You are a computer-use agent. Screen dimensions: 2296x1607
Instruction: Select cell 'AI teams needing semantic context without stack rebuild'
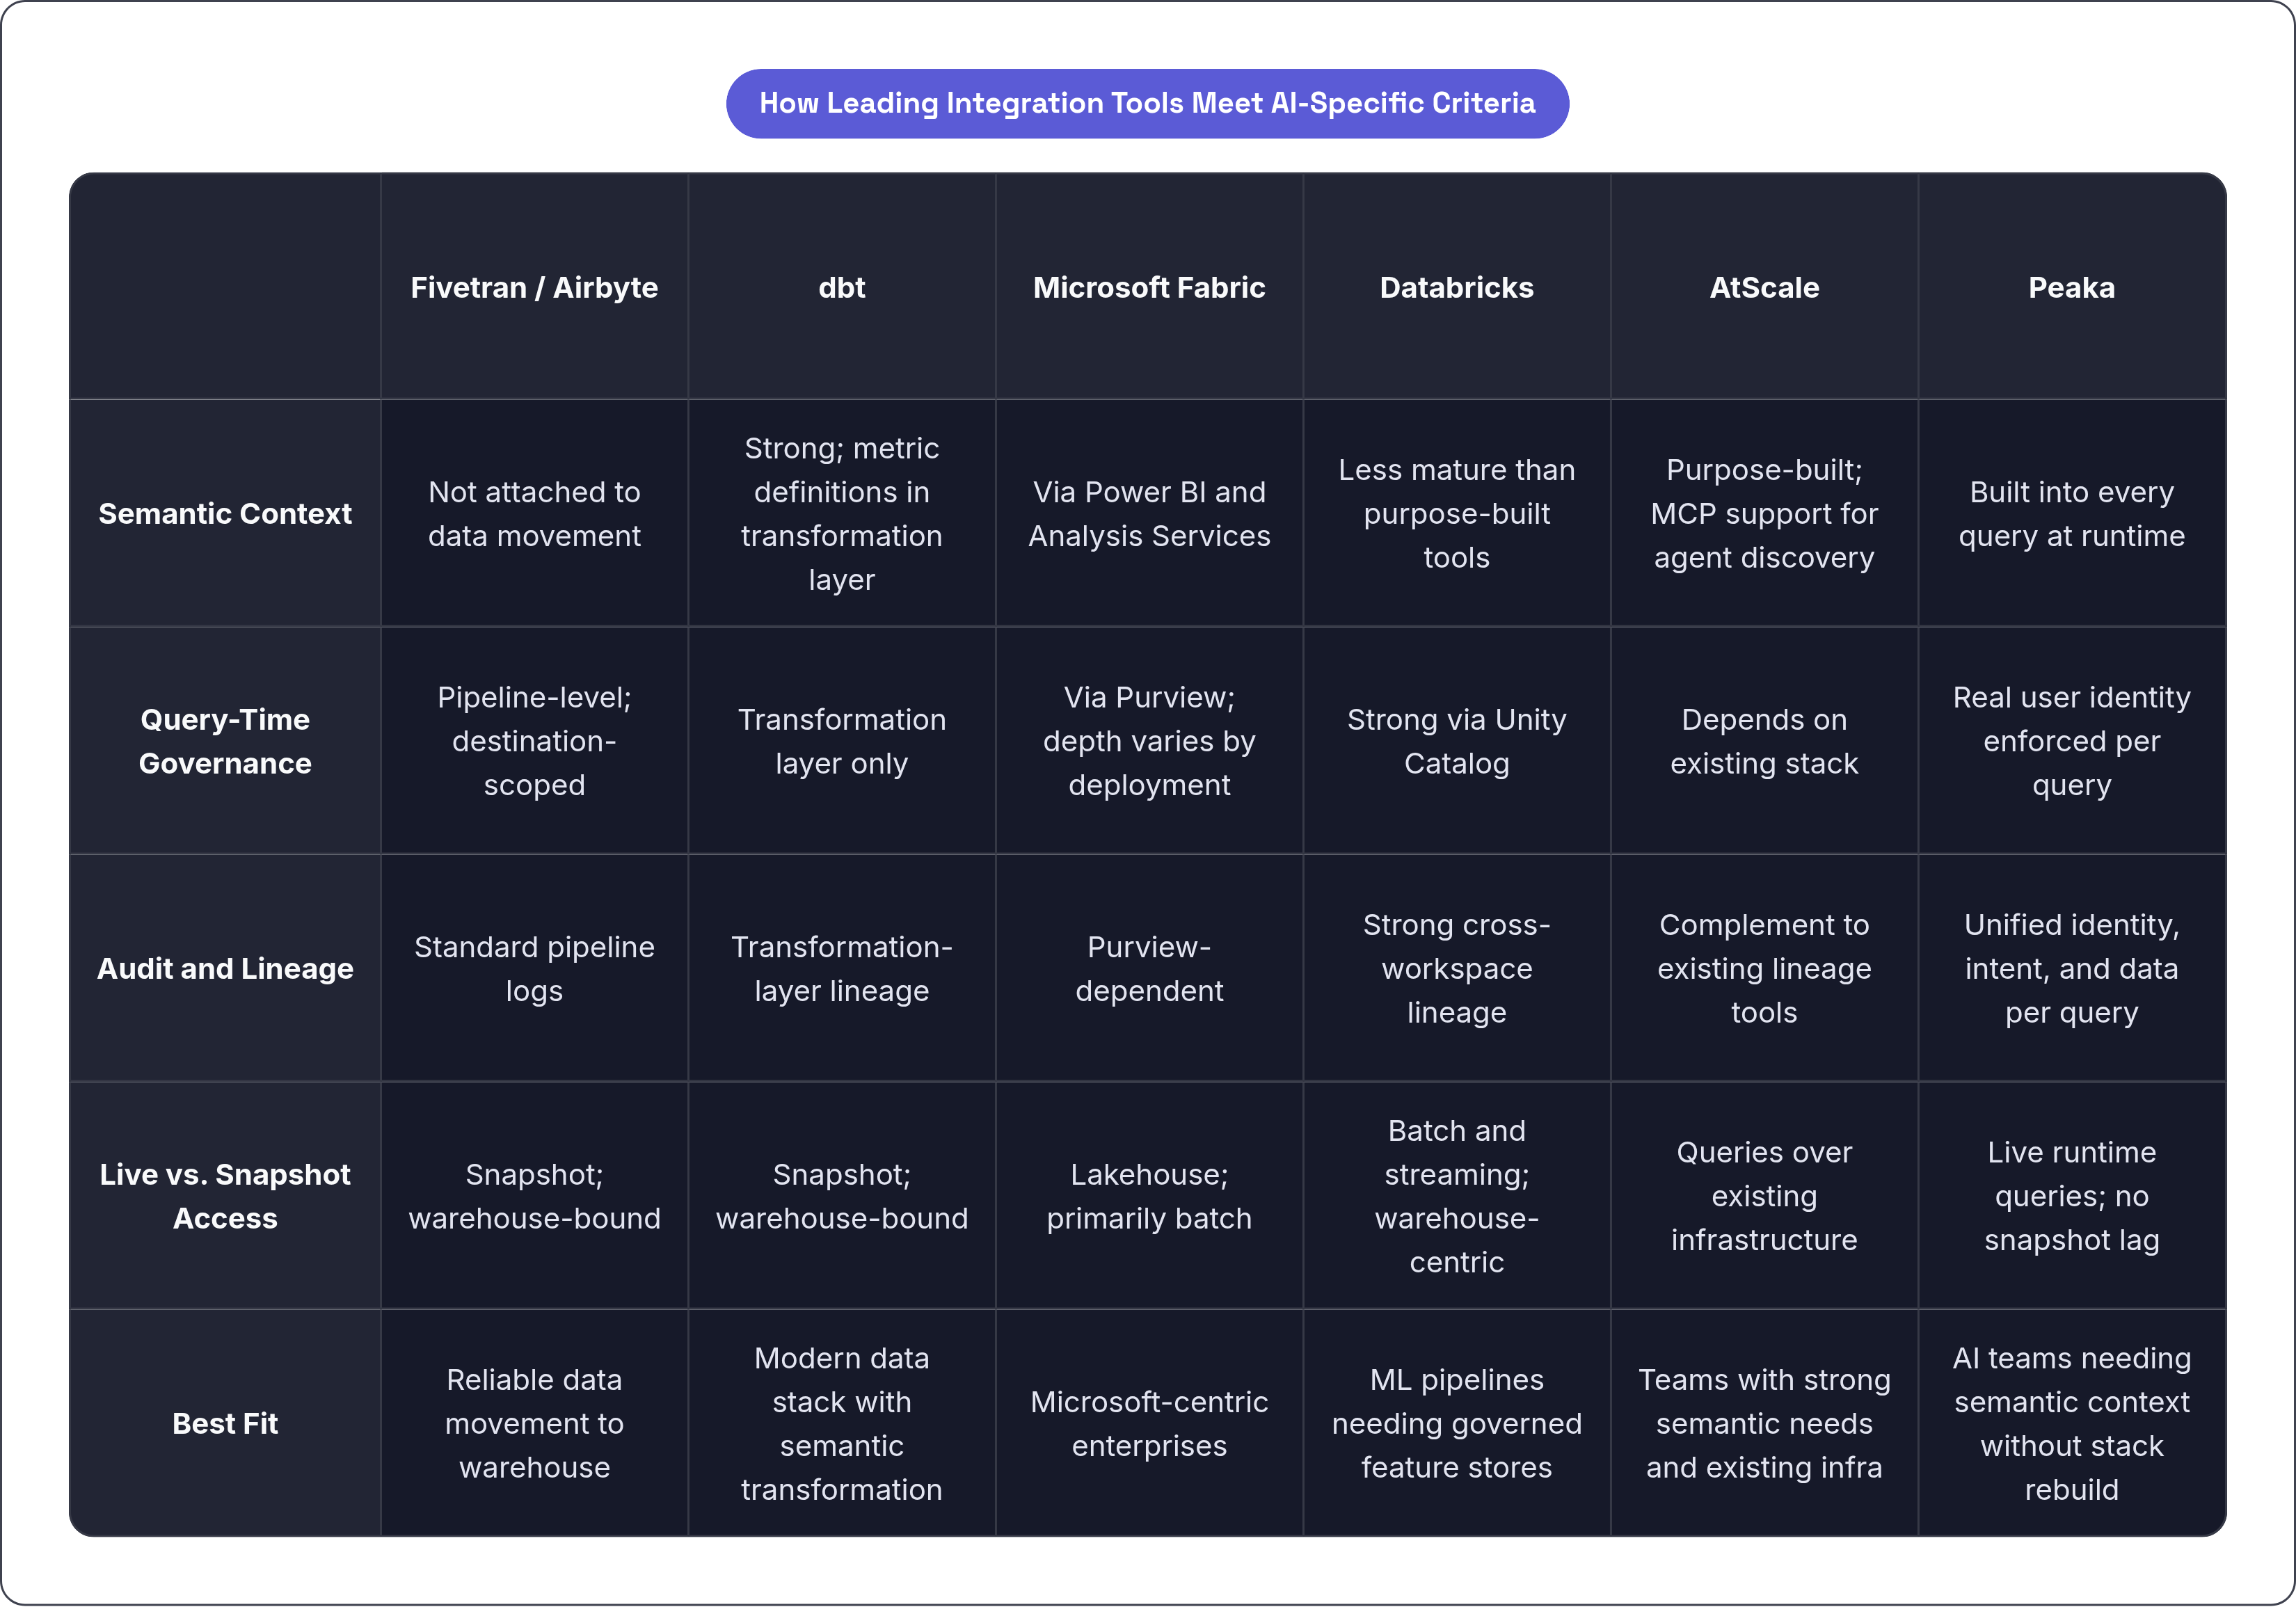pyautogui.click(x=2072, y=1423)
